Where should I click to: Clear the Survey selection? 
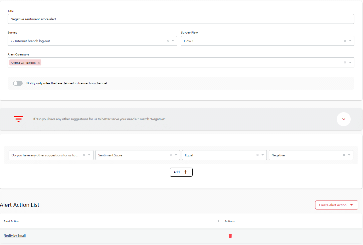click(x=168, y=41)
